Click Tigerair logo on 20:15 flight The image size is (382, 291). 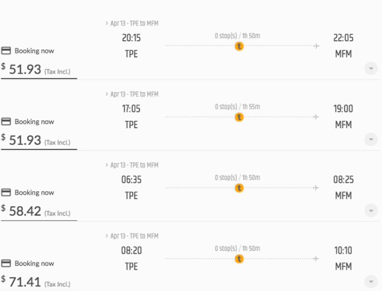[x=239, y=46]
